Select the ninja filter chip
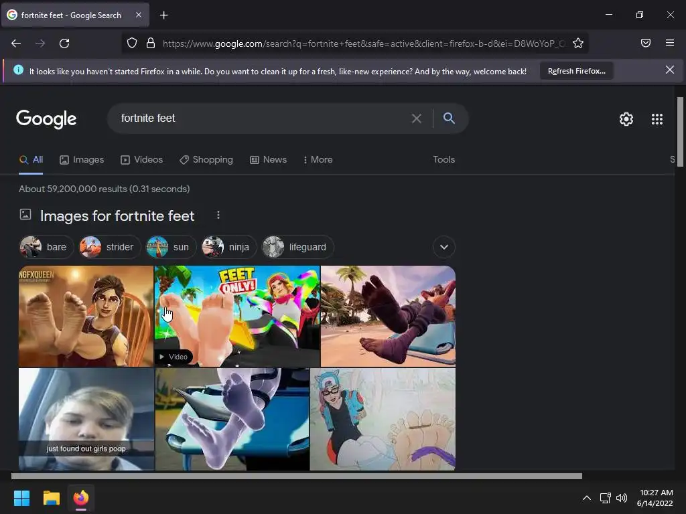The width and height of the screenshot is (686, 514). [x=228, y=247]
